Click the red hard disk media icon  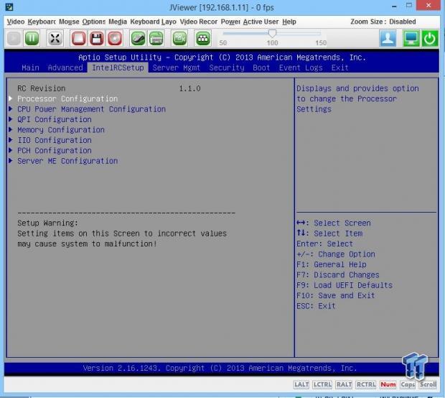pyautogui.click(x=78, y=38)
